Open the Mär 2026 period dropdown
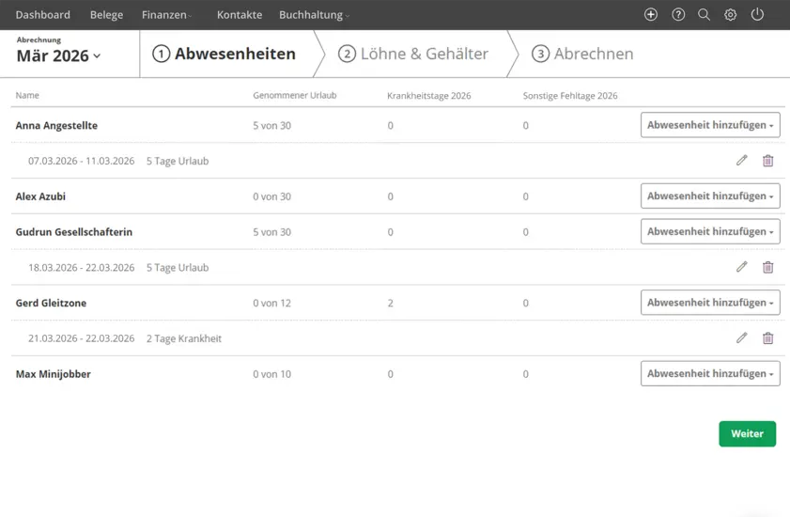The height and width of the screenshot is (517, 790). 58,56
